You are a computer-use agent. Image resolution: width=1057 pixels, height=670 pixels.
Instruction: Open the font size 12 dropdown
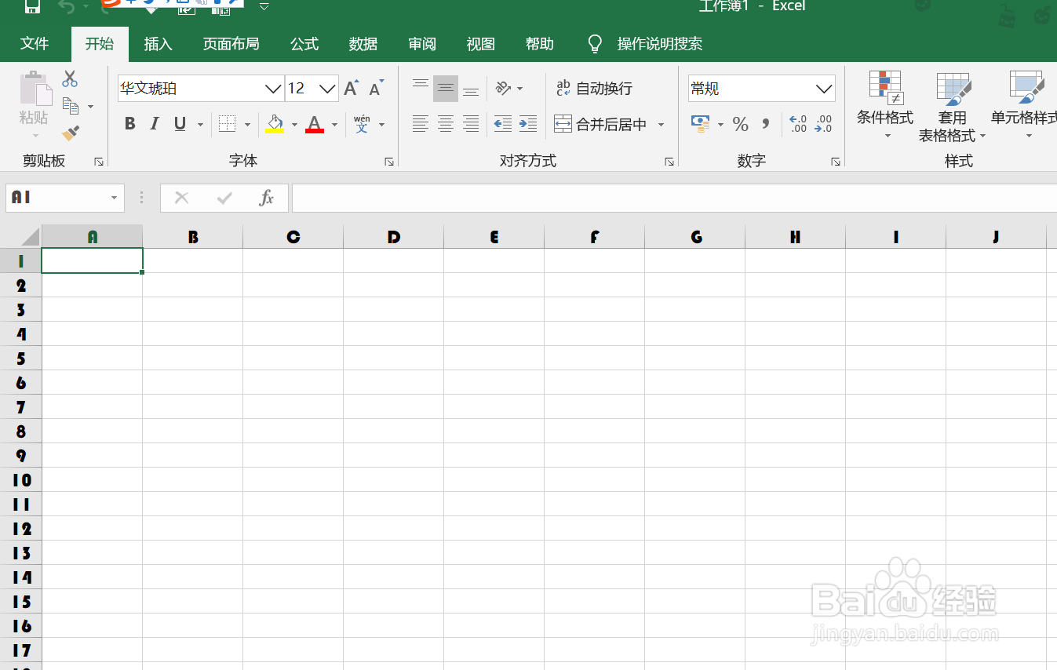click(328, 89)
